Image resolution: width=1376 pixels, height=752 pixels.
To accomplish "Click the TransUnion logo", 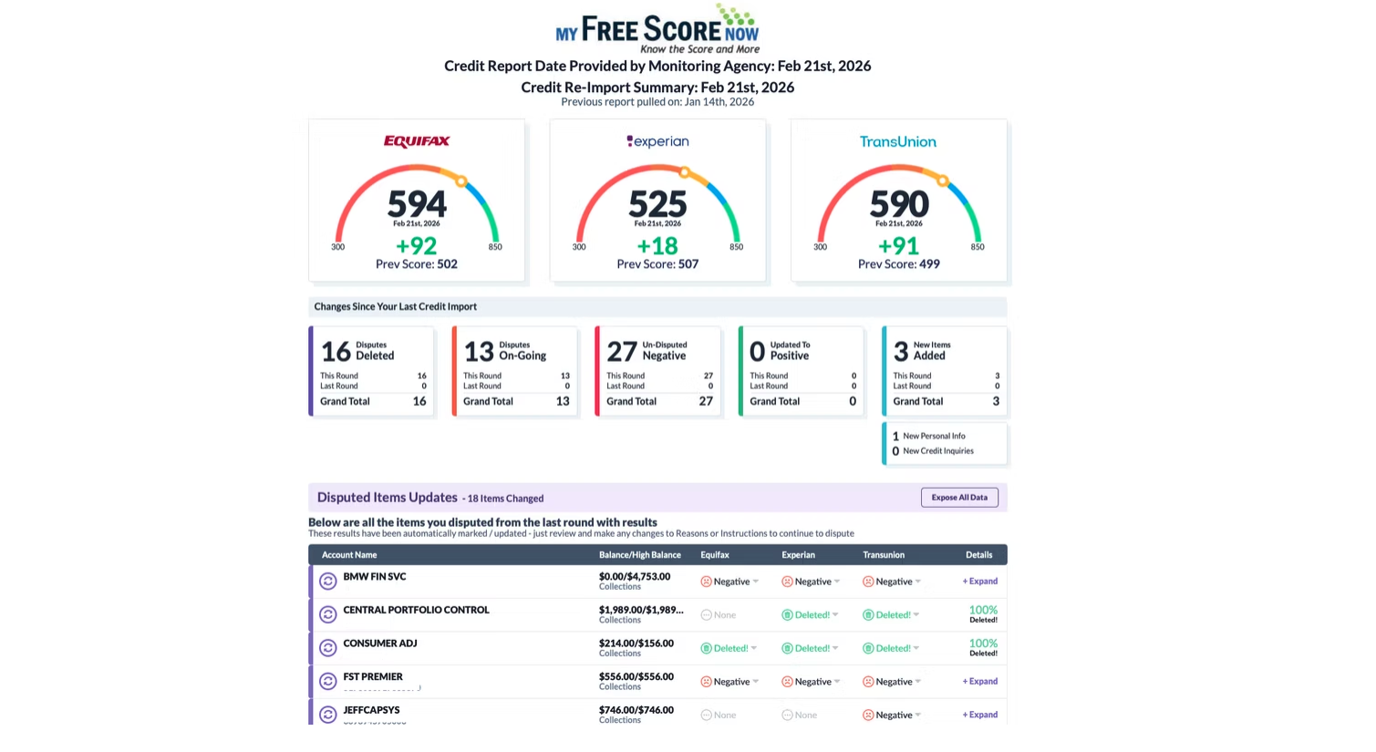I will (x=898, y=141).
